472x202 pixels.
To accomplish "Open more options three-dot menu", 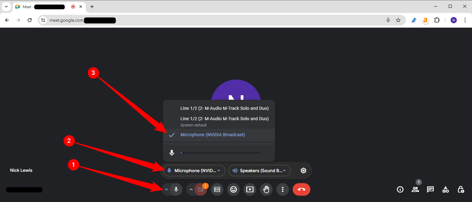I will [x=283, y=189].
